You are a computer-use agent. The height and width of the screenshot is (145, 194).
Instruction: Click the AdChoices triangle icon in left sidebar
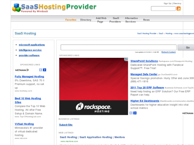pos(28,70)
